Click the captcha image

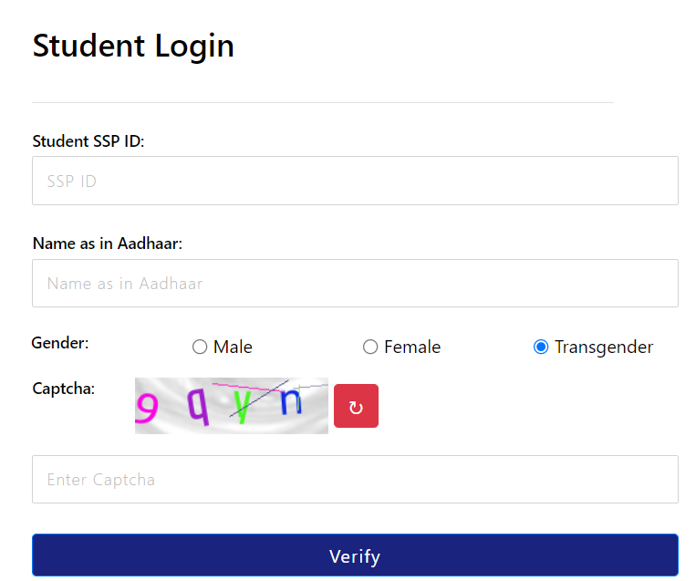[x=232, y=406]
